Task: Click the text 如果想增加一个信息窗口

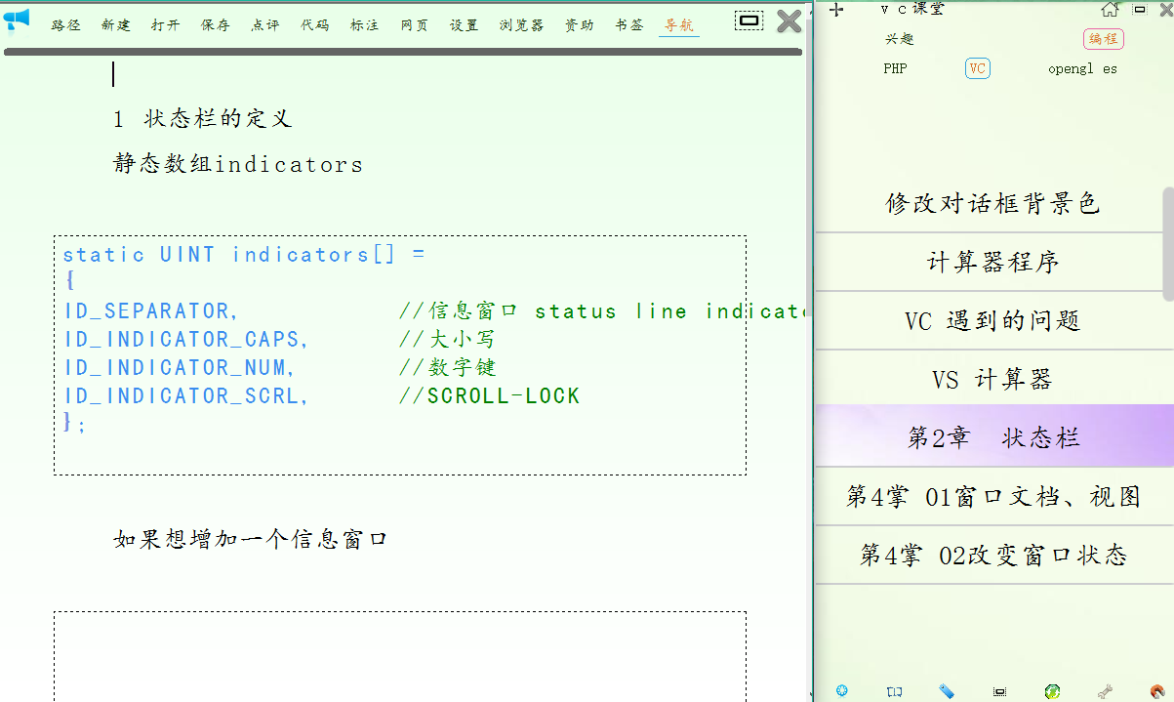Action: pos(251,539)
